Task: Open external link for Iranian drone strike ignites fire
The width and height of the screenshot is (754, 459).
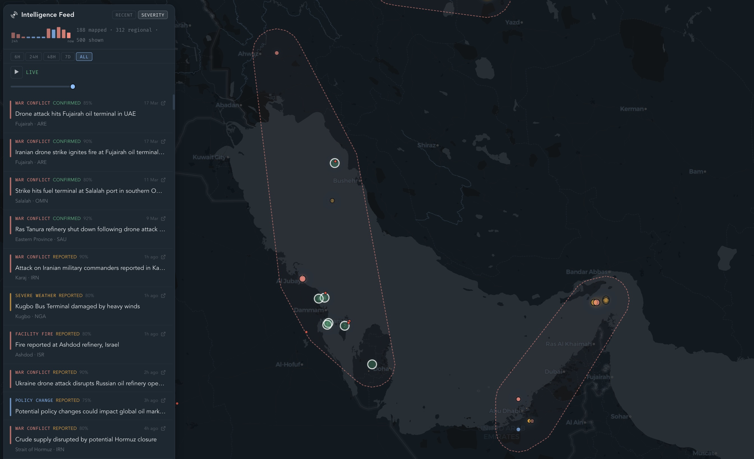Action: [x=163, y=142]
